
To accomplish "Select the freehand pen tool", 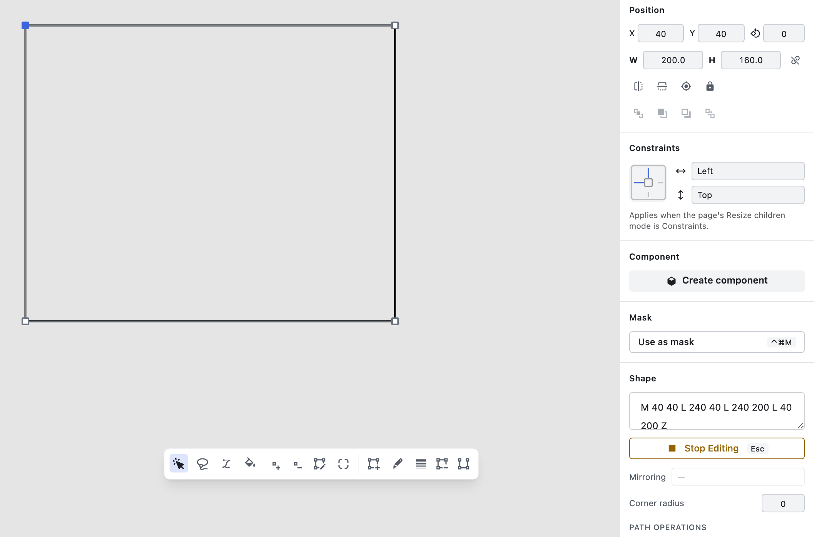I will (x=397, y=463).
